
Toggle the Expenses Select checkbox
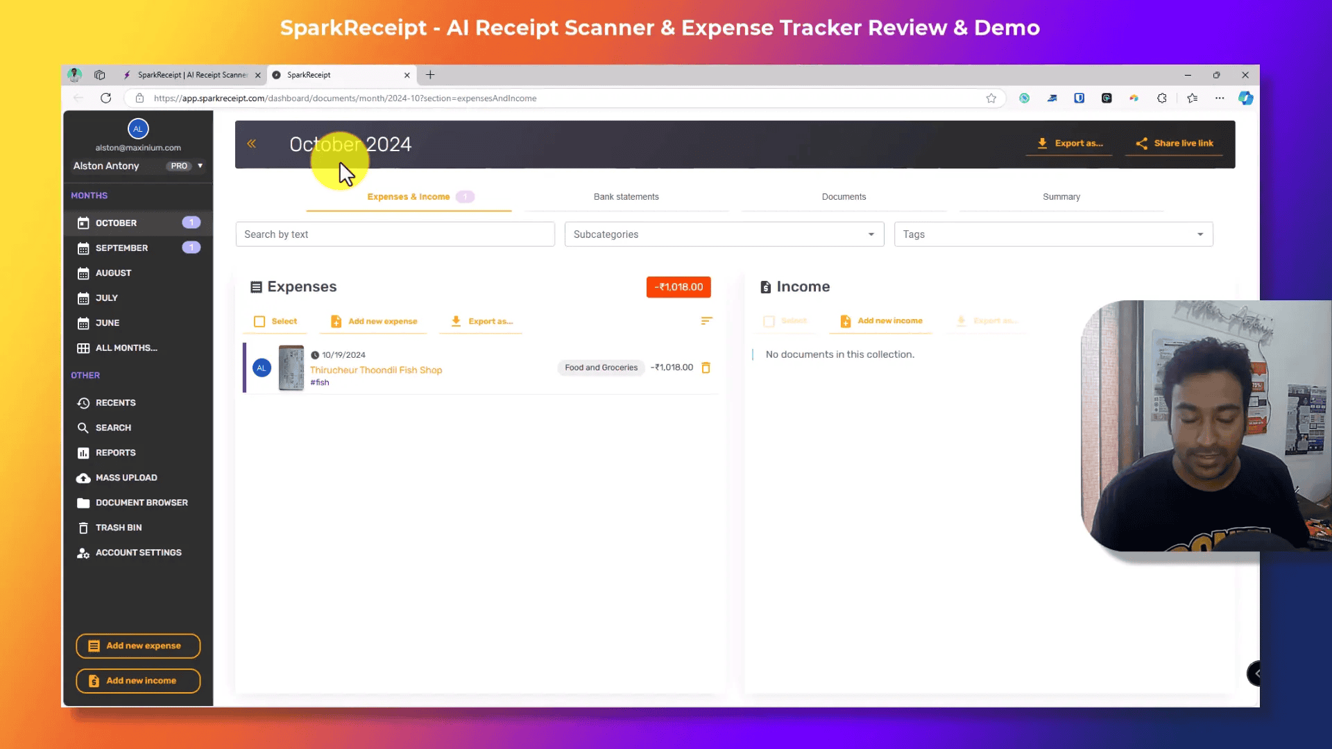259,321
